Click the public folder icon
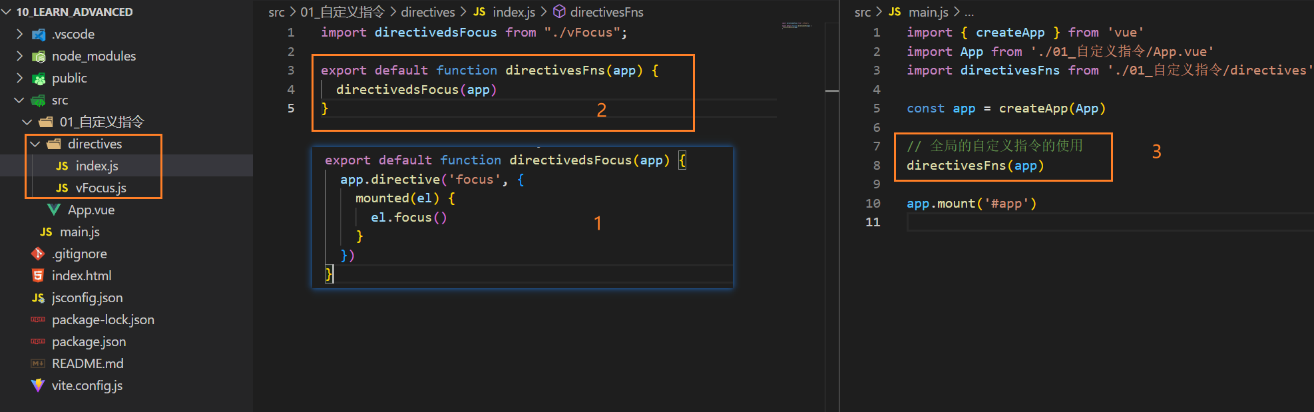The width and height of the screenshot is (1314, 412). pos(39,79)
